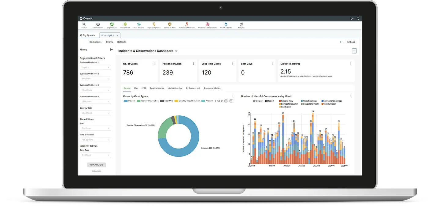Image resolution: width=428 pixels, height=210 pixels.
Task: Open the plus add-new dropdown
Action: 341,42
